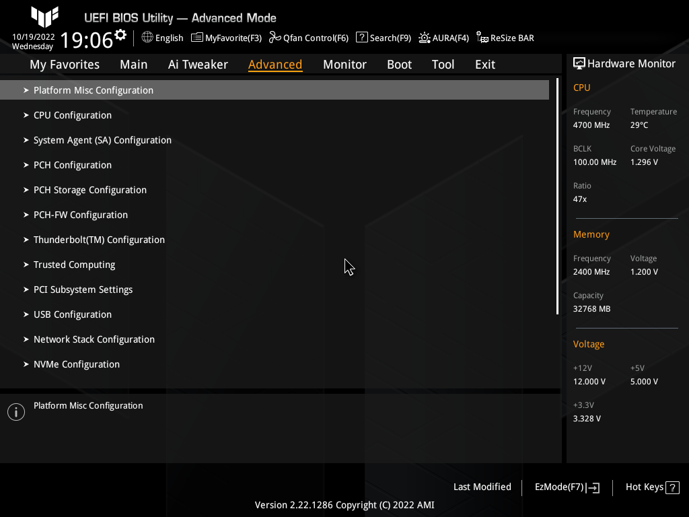Open PCH Storage Configuration
Image resolution: width=689 pixels, height=517 pixels.
pos(89,189)
